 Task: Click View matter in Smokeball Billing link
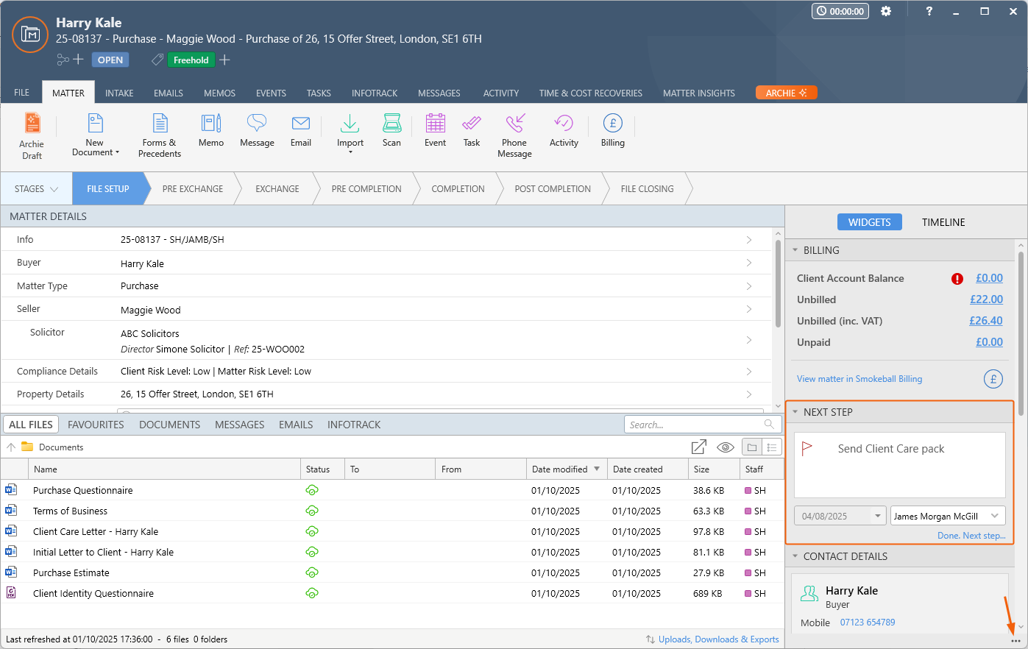859,379
